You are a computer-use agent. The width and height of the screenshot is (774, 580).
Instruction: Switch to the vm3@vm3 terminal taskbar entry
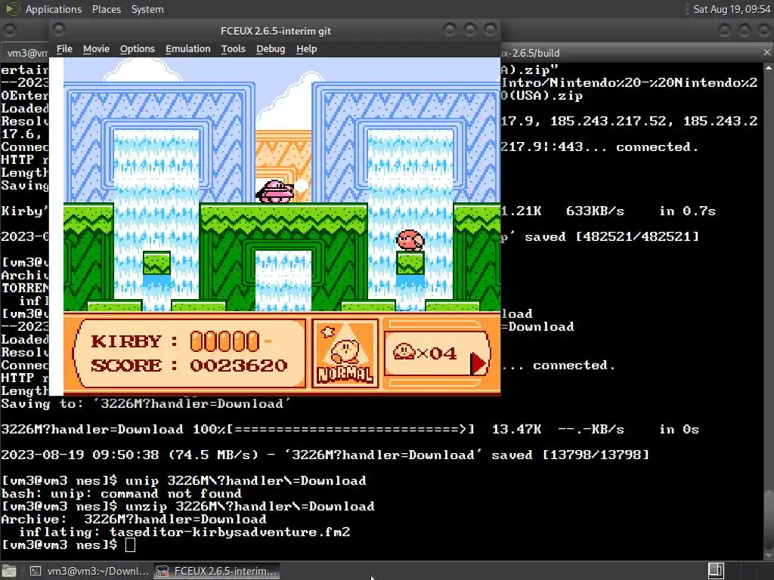click(x=89, y=571)
